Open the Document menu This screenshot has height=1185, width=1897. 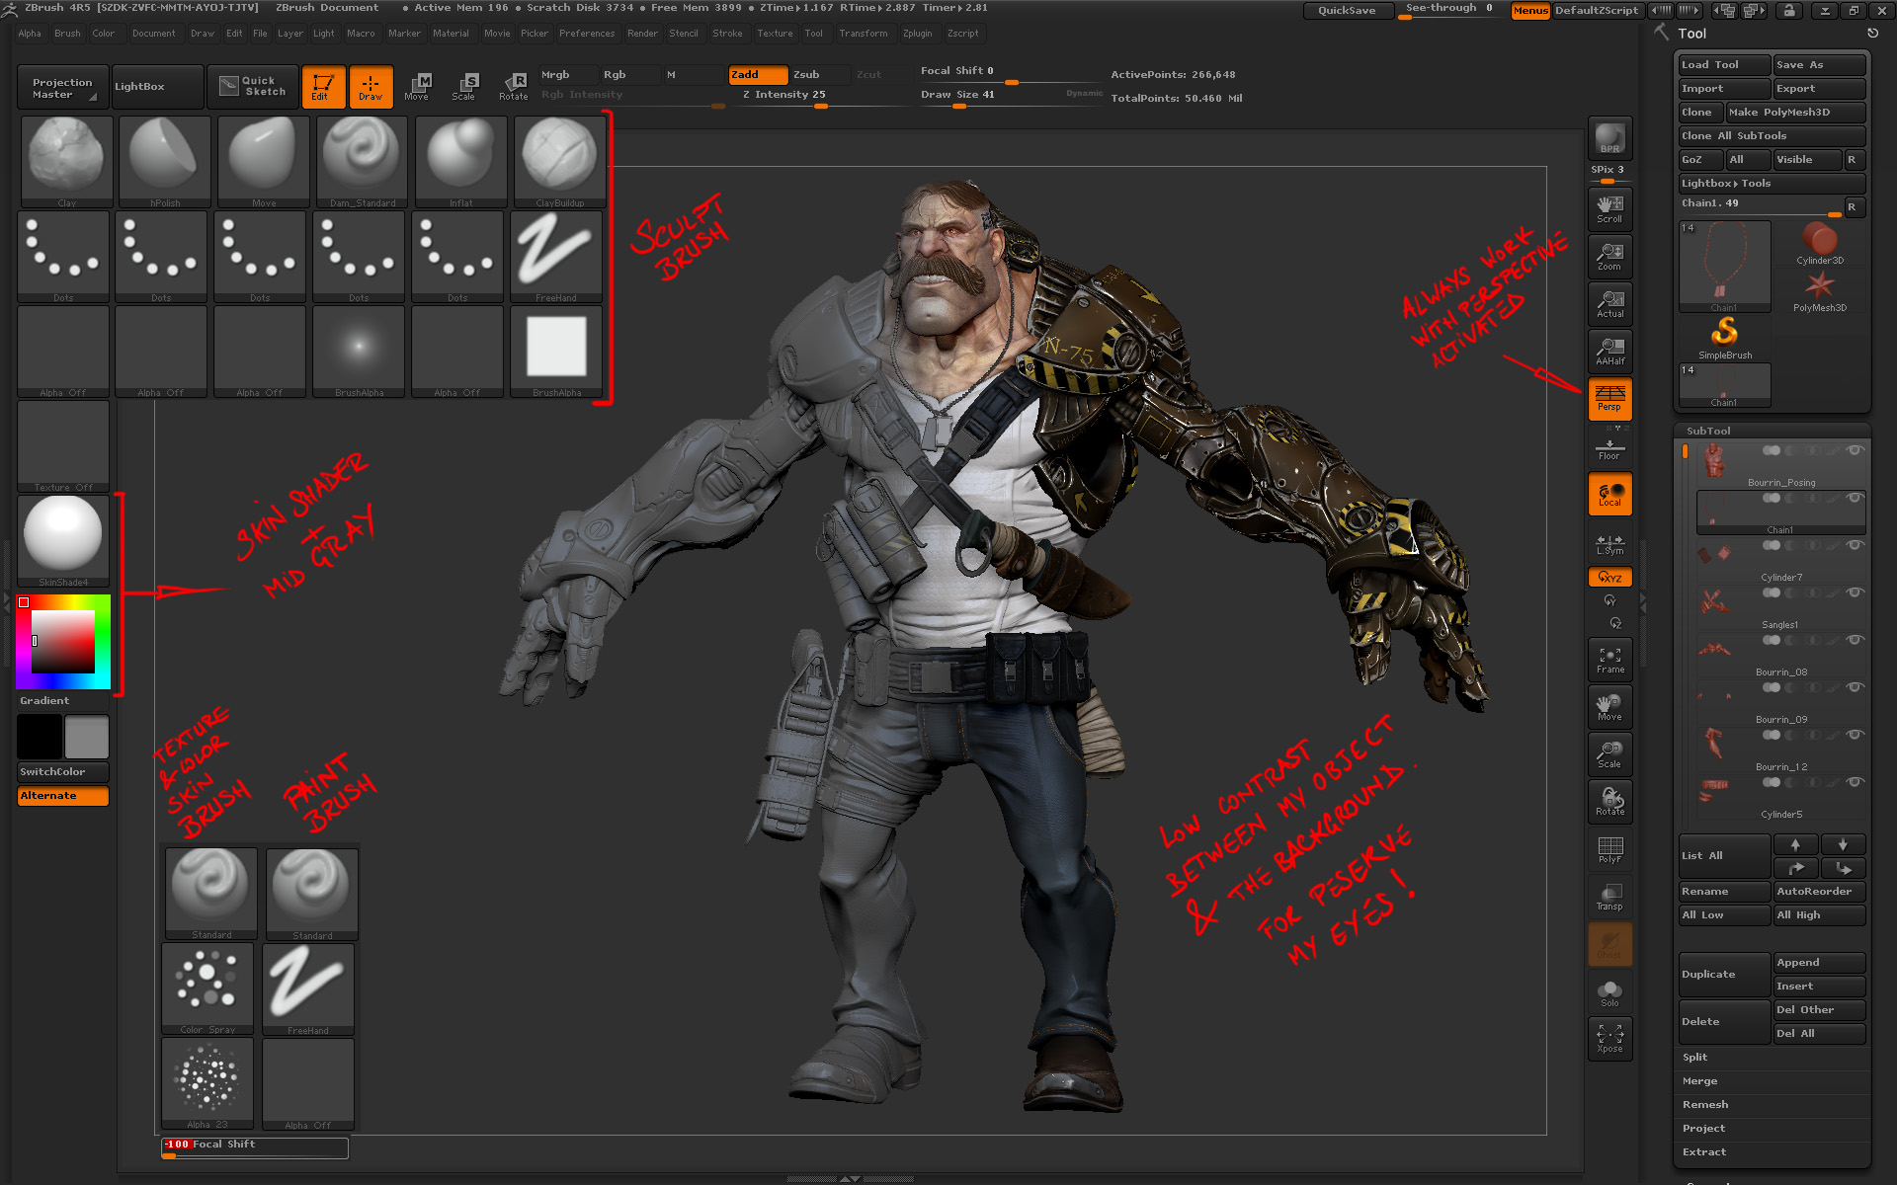153,34
